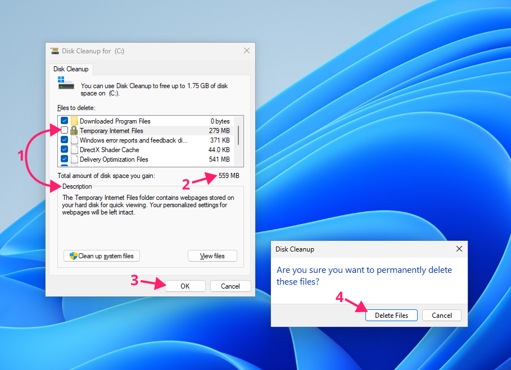
Task: Close the Disk Cleanup for (C:) window
Action: coord(247,51)
